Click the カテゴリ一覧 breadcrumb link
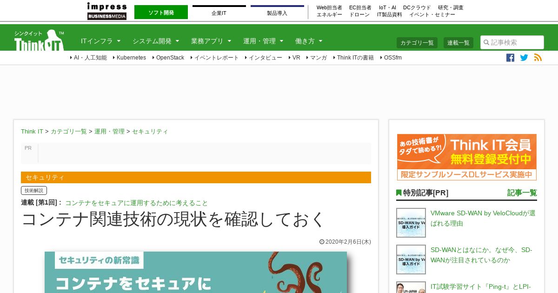558x293 pixels. point(69,132)
